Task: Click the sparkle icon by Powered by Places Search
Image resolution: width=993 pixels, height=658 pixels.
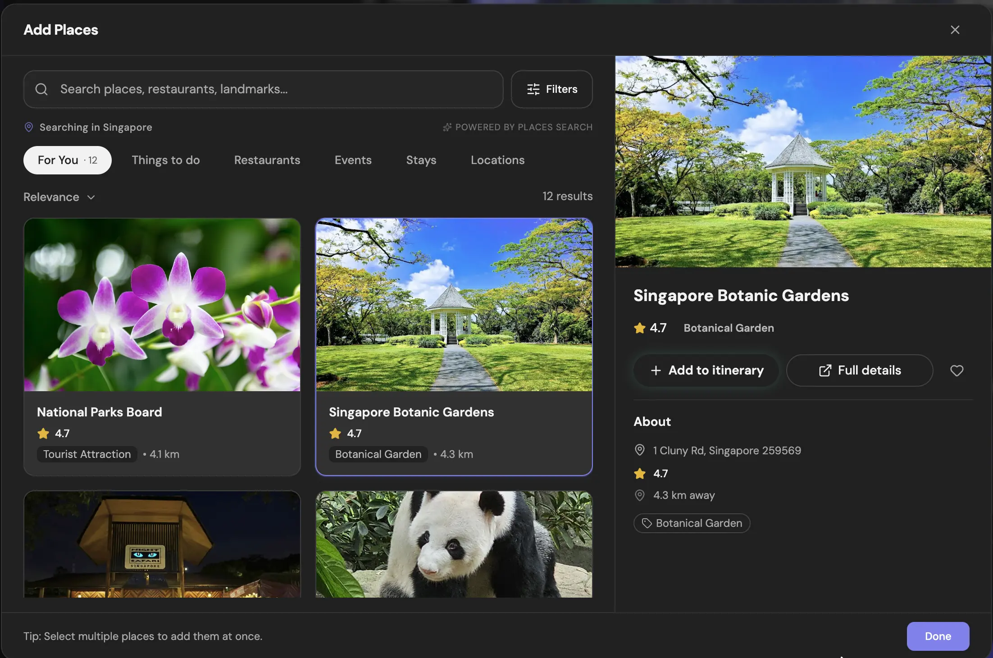Action: click(x=447, y=127)
